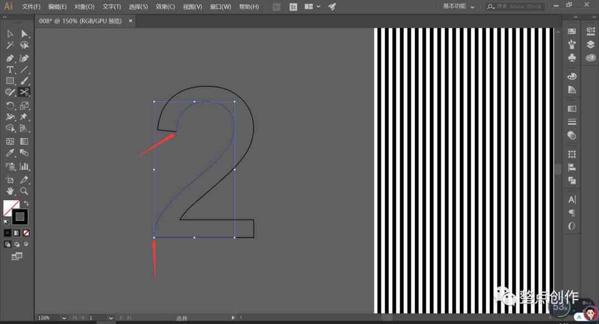The width and height of the screenshot is (599, 324).
Task: Click the Adobe Stock search field
Action: pyautogui.click(x=516, y=7)
